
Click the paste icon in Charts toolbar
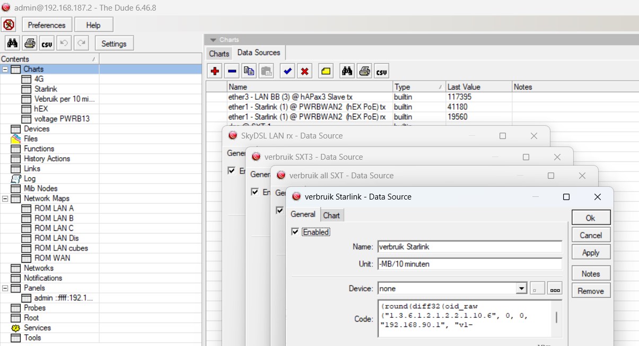pyautogui.click(x=266, y=71)
